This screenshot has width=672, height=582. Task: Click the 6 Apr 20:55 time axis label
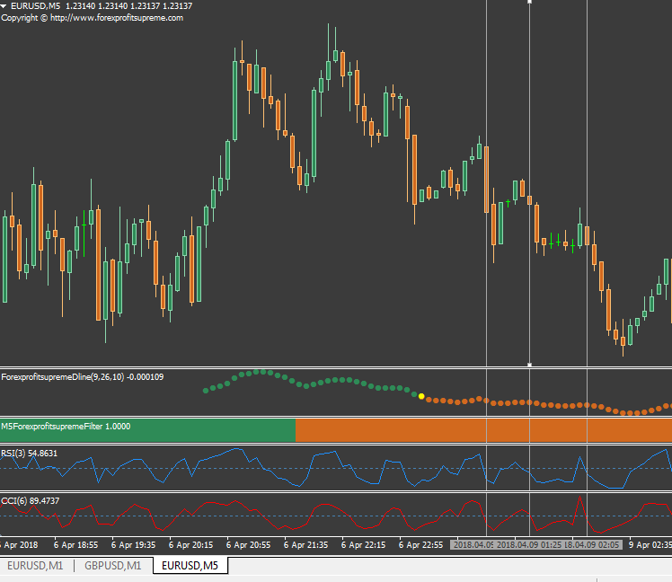click(248, 545)
